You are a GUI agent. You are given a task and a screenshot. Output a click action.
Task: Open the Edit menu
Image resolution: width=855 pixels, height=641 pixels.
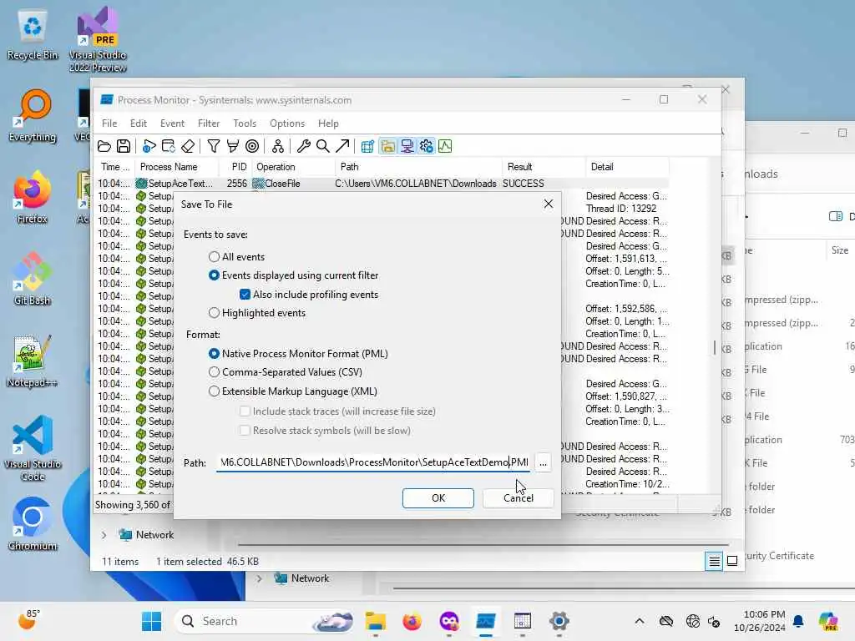click(x=139, y=124)
